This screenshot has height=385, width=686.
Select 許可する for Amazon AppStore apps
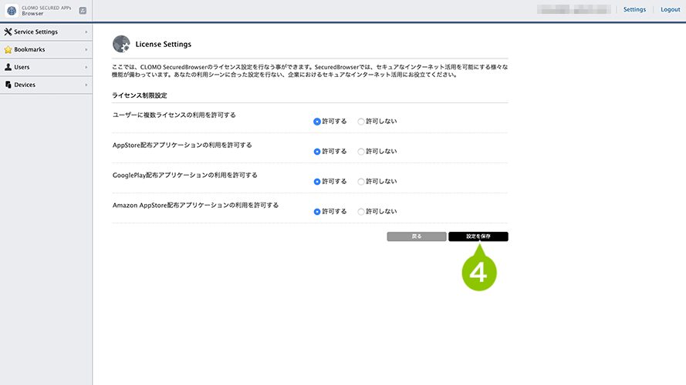click(x=317, y=212)
